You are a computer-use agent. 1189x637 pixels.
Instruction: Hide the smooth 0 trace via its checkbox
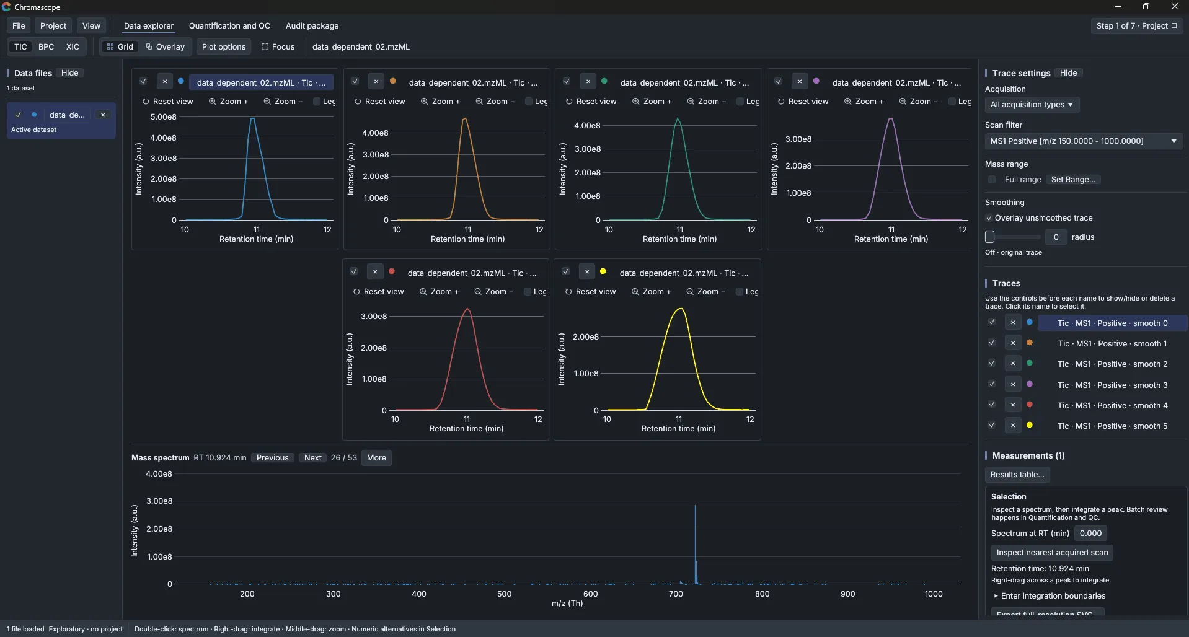pos(992,322)
